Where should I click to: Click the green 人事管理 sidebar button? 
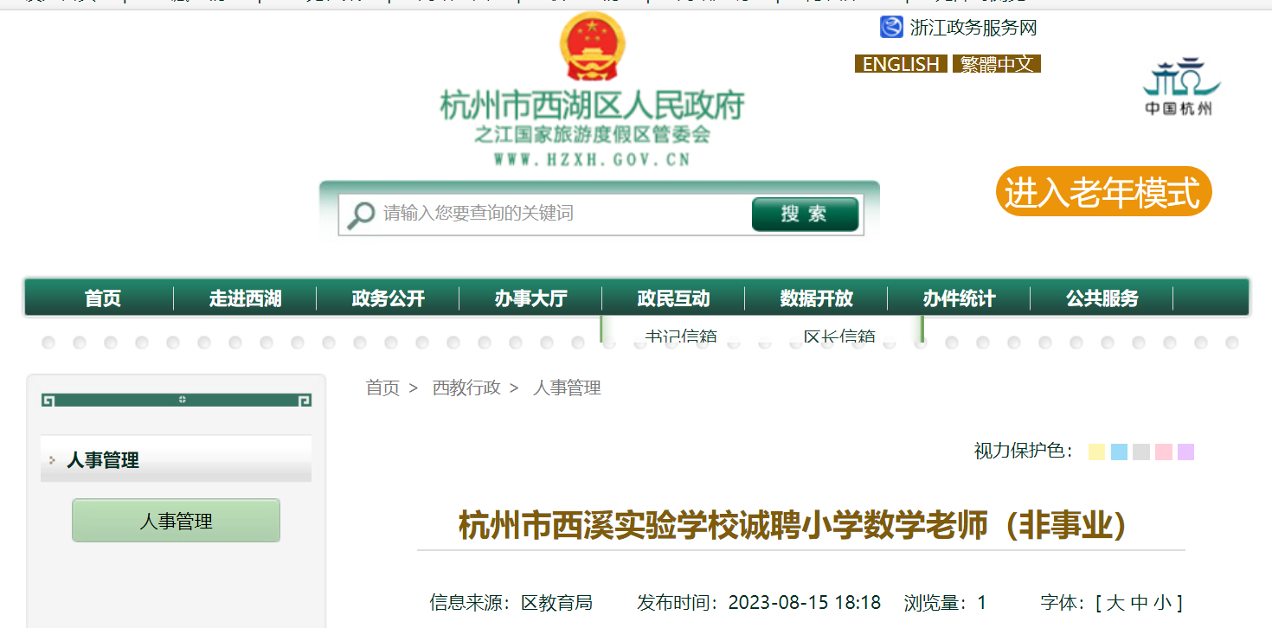tap(176, 521)
